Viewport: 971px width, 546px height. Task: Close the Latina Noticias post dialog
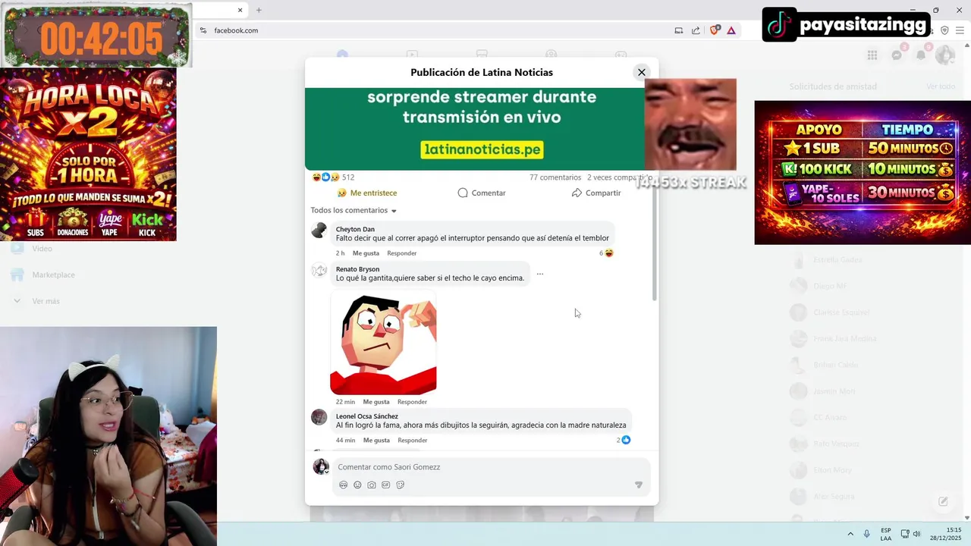[642, 72]
